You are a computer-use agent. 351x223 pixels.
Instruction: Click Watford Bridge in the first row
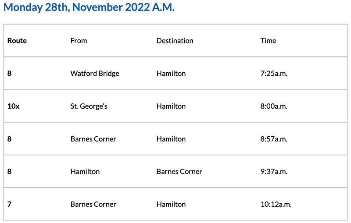click(x=95, y=74)
